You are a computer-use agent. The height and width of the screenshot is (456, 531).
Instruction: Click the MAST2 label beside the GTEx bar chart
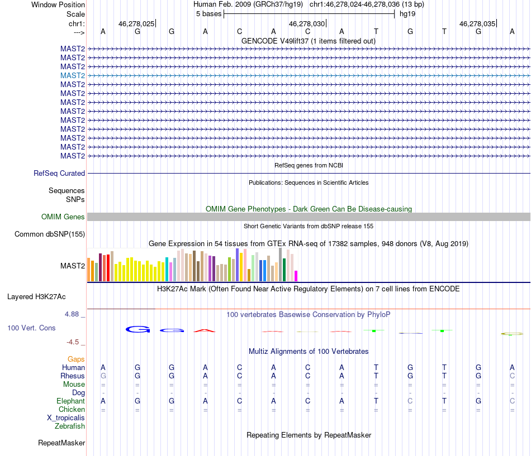pyautogui.click(x=73, y=266)
